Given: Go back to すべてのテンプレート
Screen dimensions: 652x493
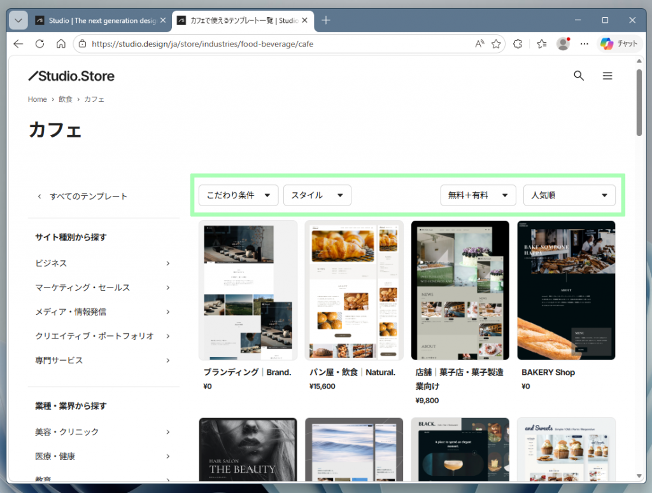Looking at the screenshot, I should pyautogui.click(x=82, y=197).
